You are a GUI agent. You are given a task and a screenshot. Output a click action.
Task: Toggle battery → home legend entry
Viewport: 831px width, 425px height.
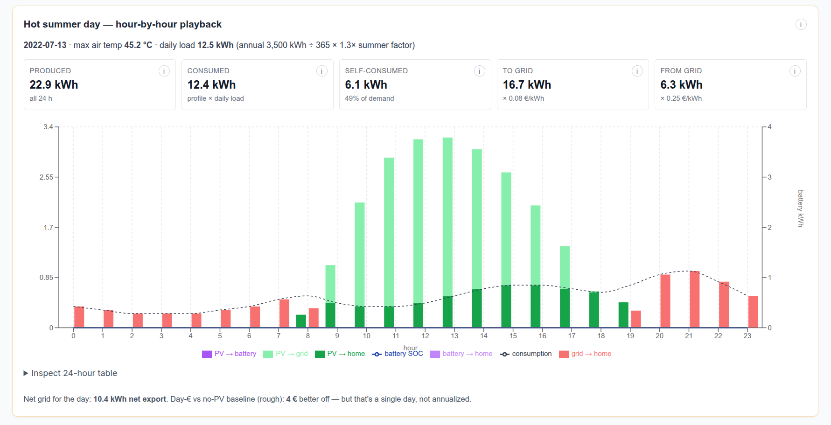point(461,354)
